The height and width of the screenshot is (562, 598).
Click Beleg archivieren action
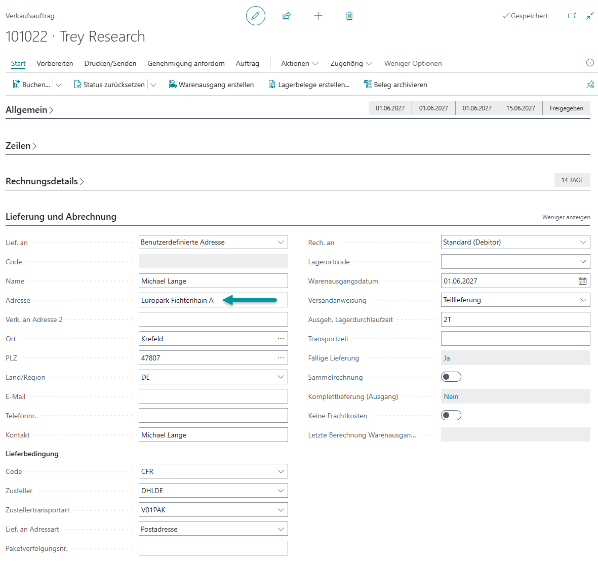(396, 85)
